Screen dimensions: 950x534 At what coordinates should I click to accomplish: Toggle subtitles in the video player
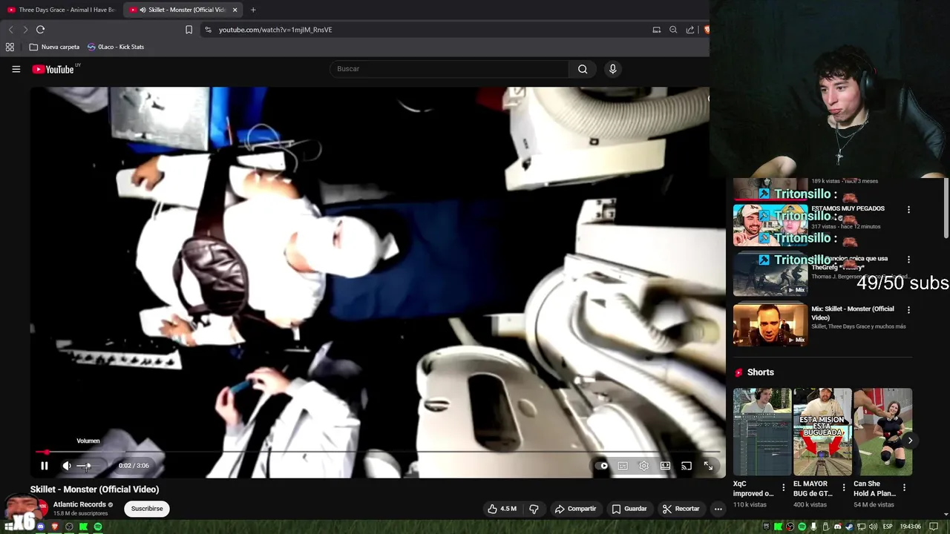(x=623, y=466)
